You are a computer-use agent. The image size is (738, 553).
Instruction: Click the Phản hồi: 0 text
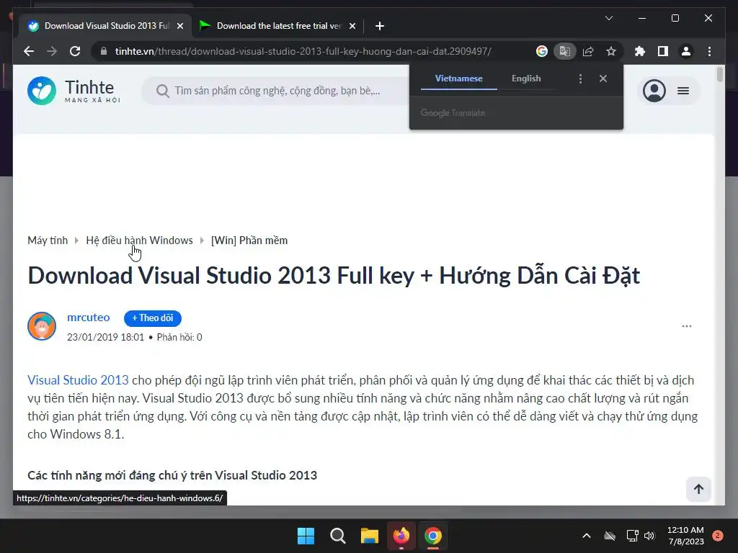point(179,337)
